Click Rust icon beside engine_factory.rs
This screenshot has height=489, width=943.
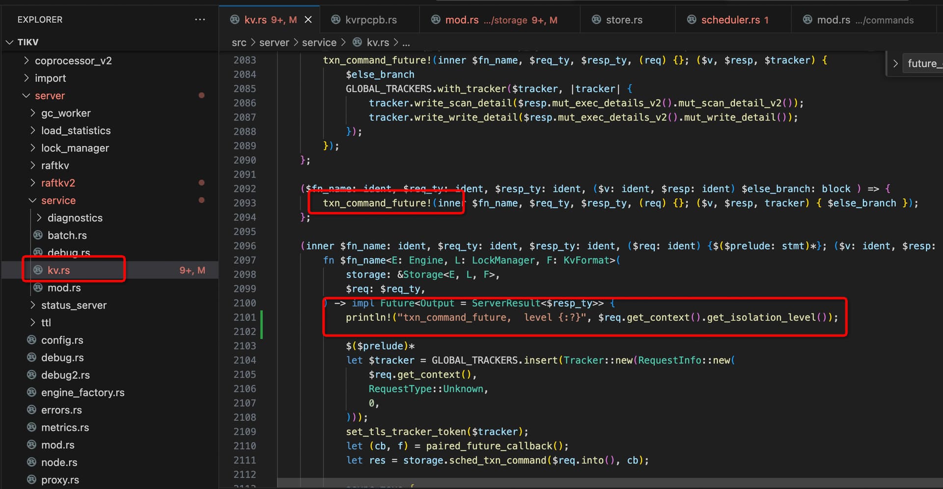pos(31,392)
